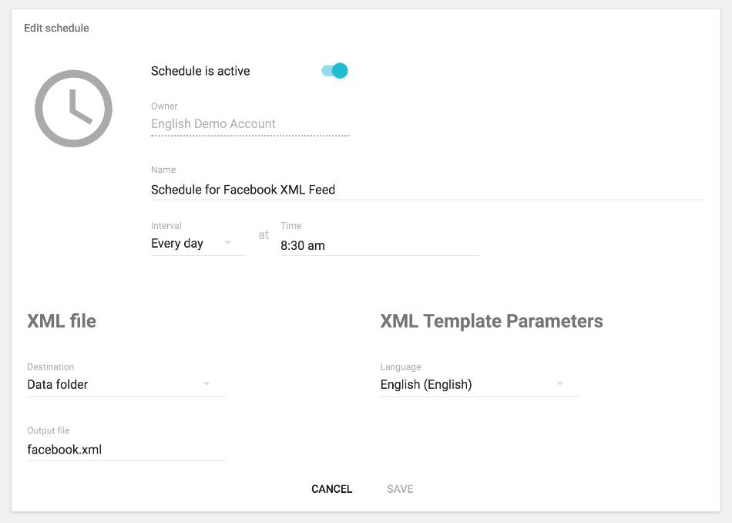Click the Output file label

click(x=49, y=430)
